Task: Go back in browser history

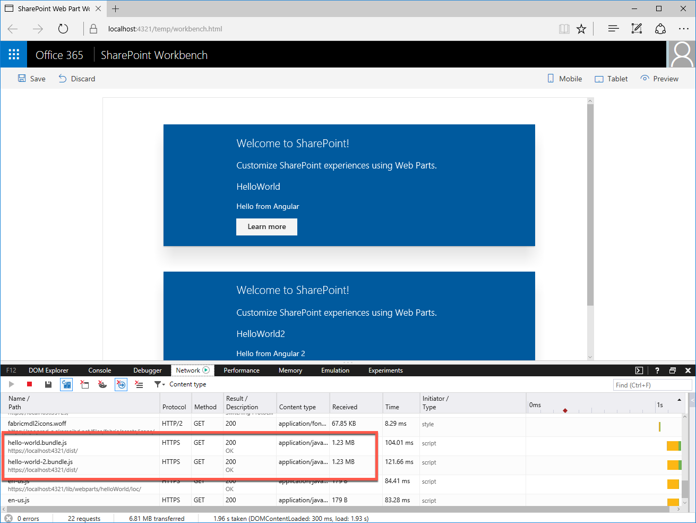Action: pyautogui.click(x=13, y=29)
